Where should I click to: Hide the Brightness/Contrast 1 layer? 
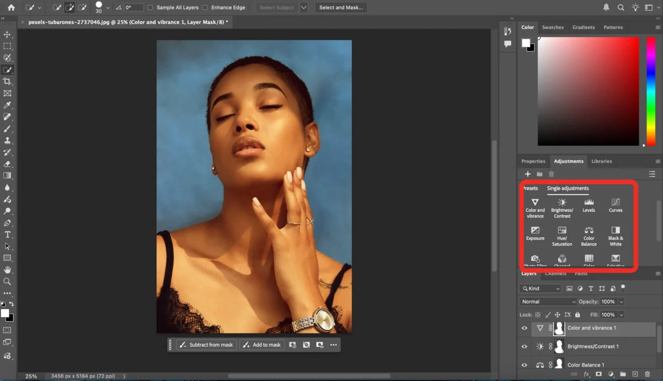(x=524, y=347)
